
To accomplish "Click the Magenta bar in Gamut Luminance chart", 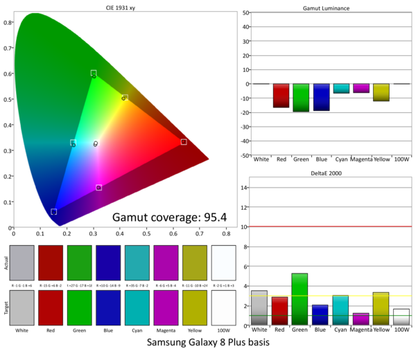I will pos(361,88).
